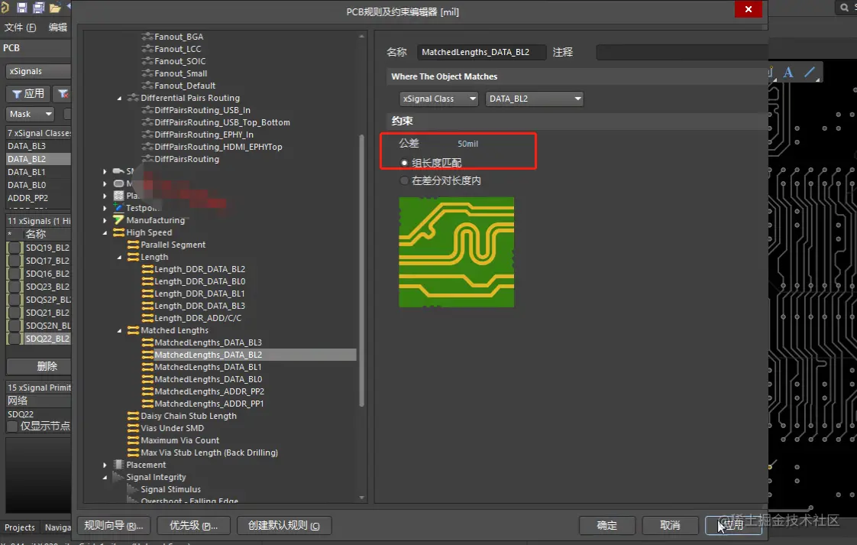Collapse the Signal Integrity node
This screenshot has width=857, height=545.
coord(105,477)
